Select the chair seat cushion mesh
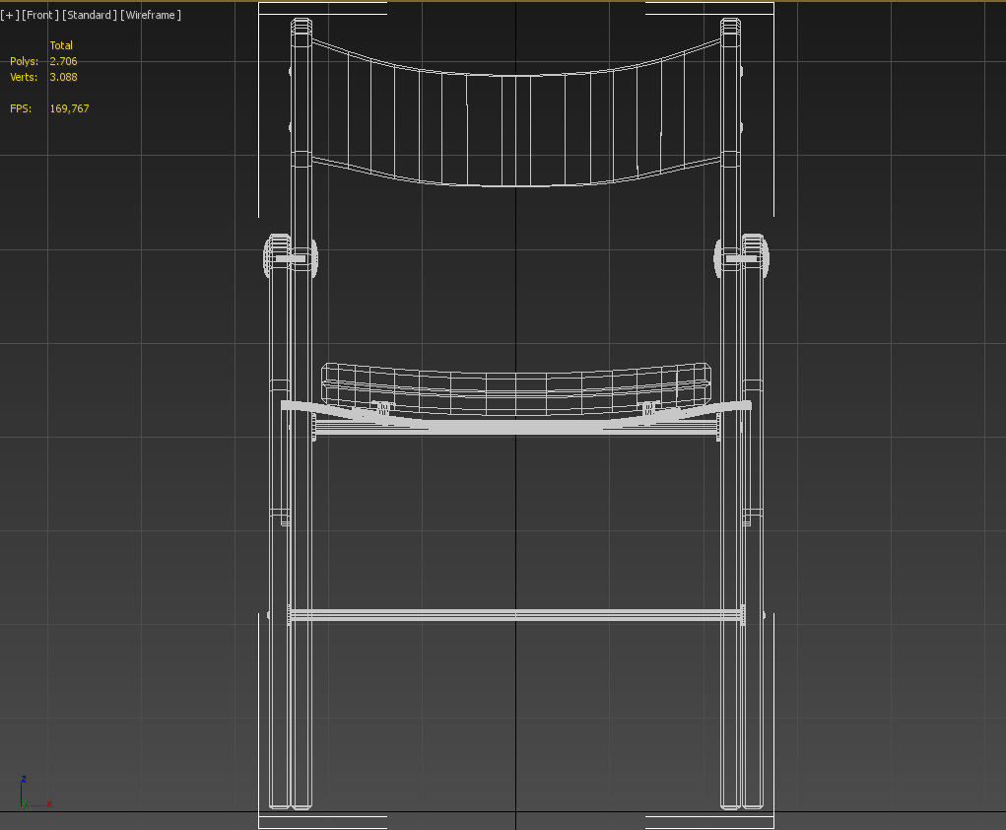Screen dimensions: 1006x830 pyautogui.click(x=516, y=389)
